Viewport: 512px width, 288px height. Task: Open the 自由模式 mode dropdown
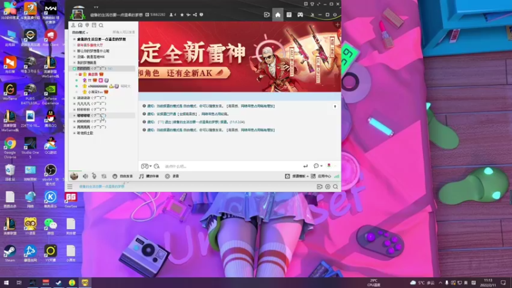pyautogui.click(x=80, y=33)
